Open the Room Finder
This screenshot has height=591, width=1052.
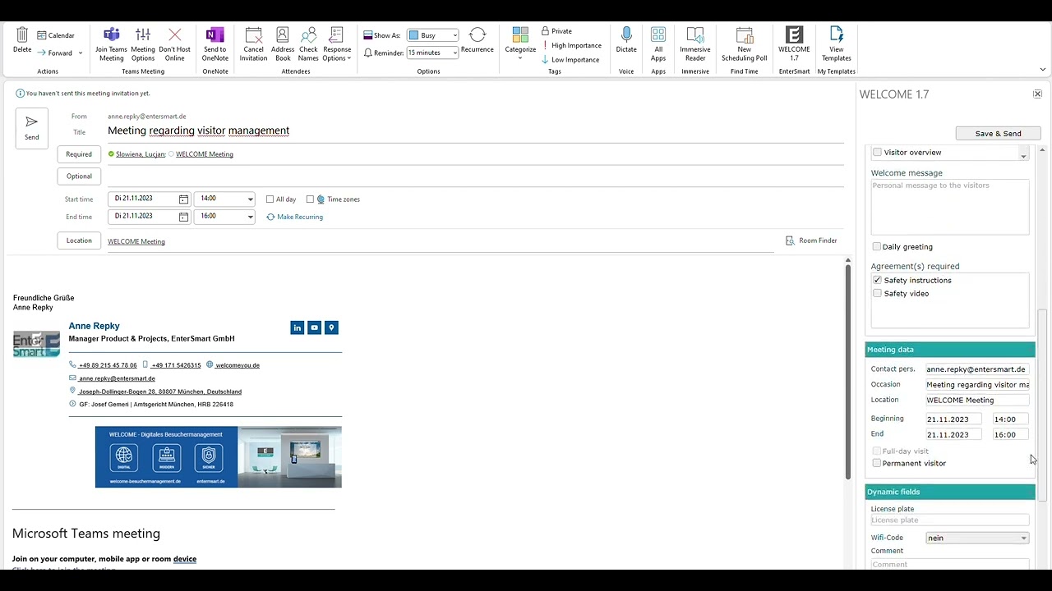[x=811, y=241]
